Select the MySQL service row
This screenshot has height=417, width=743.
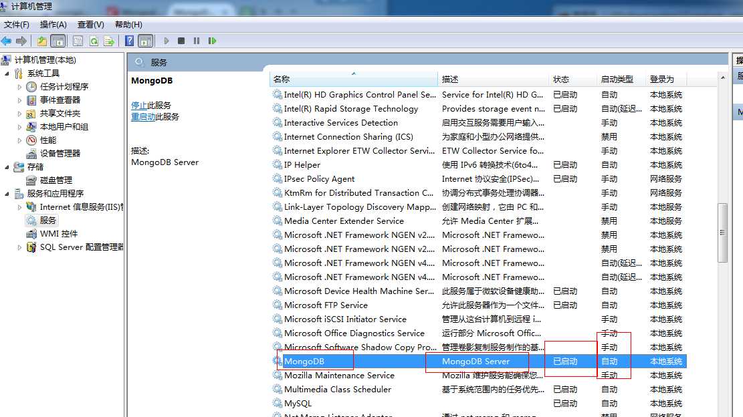[479, 403]
